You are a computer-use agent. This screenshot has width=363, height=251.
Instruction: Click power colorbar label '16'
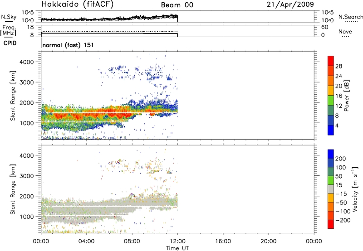click(x=338, y=96)
